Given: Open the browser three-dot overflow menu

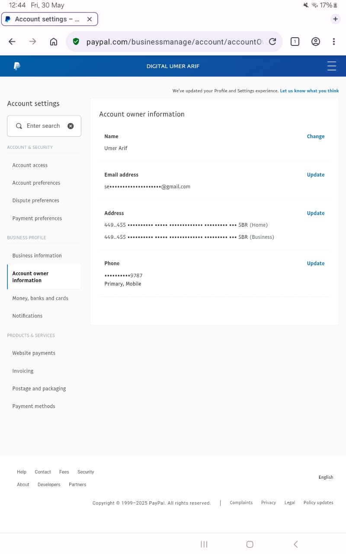Looking at the screenshot, I should click(334, 42).
